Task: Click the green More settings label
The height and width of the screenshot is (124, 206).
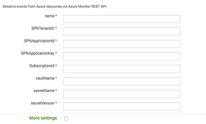Action: [43, 118]
